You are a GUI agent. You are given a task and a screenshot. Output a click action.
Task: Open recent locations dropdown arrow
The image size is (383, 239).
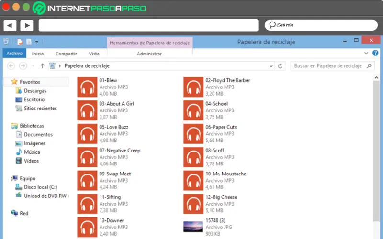(x=33, y=66)
